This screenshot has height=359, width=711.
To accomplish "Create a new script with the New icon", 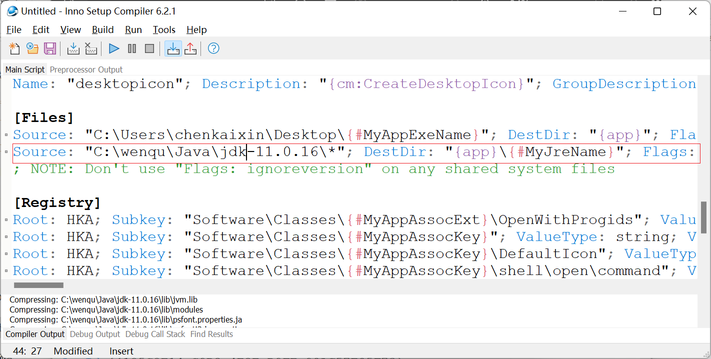I will click(x=15, y=48).
